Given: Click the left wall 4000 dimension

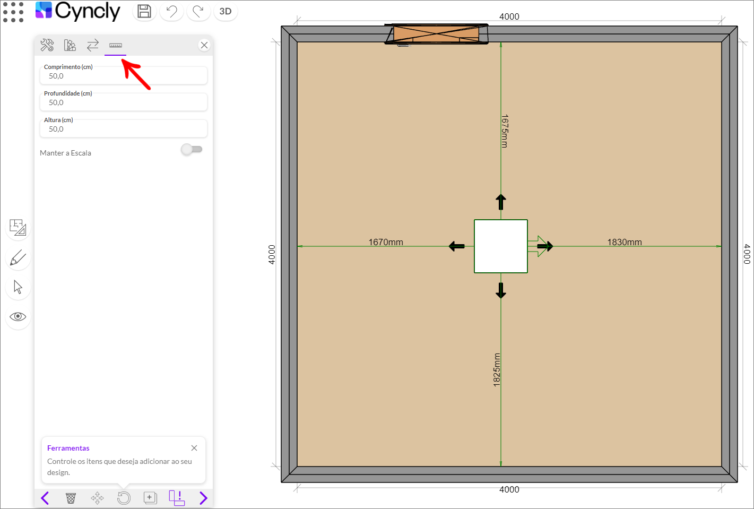Looking at the screenshot, I should click(272, 255).
